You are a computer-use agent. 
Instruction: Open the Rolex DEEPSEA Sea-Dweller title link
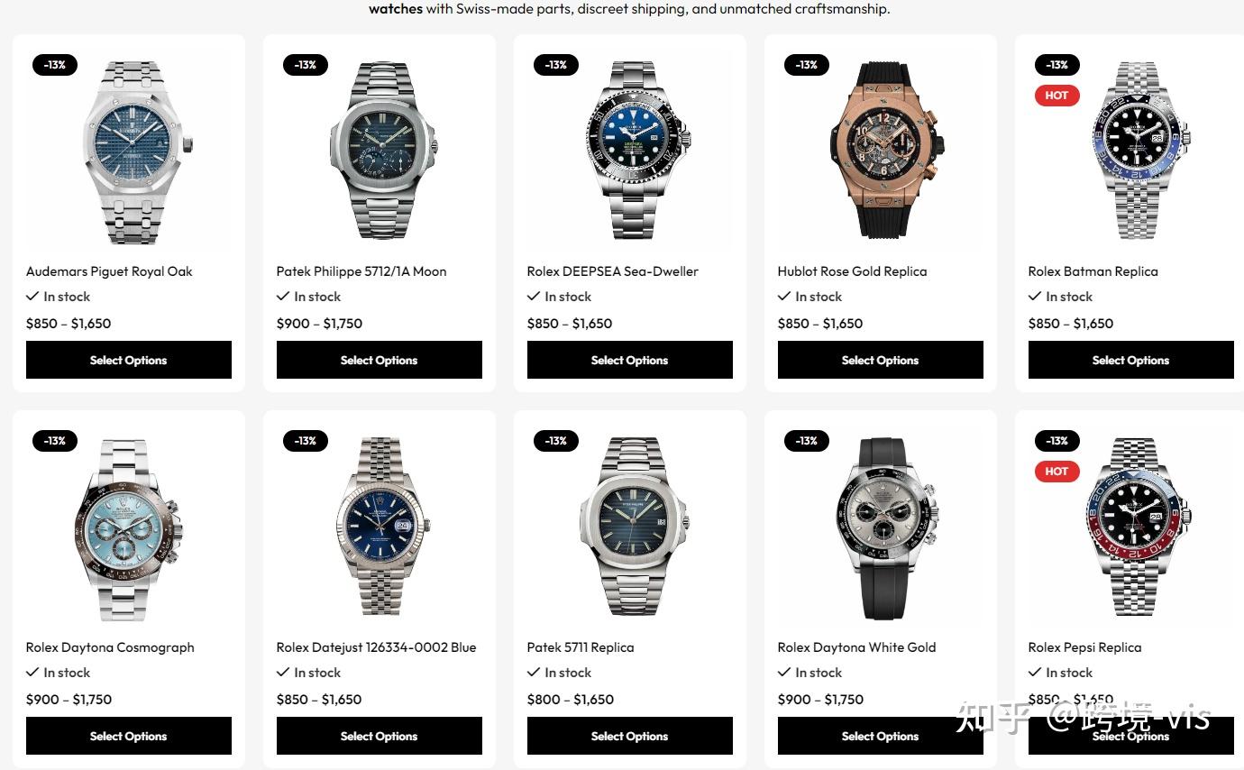(x=613, y=271)
